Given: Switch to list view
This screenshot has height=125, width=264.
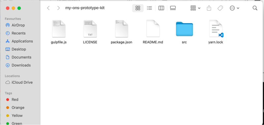Looking at the screenshot, I should (149, 8).
